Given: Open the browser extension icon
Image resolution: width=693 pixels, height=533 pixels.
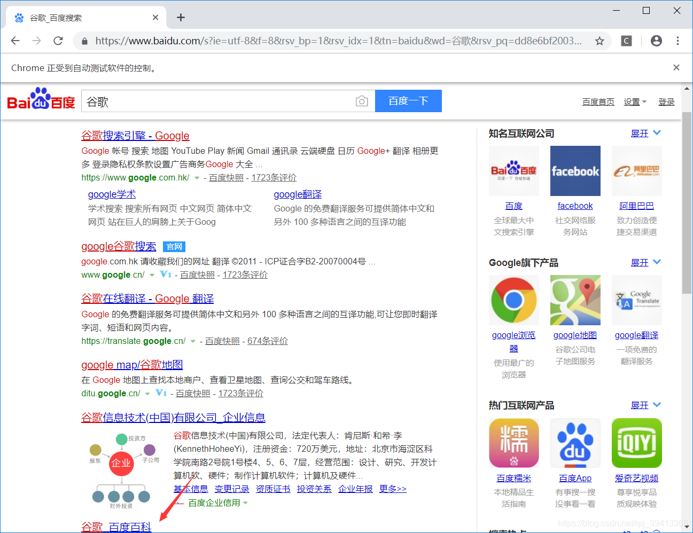Looking at the screenshot, I should (x=627, y=41).
